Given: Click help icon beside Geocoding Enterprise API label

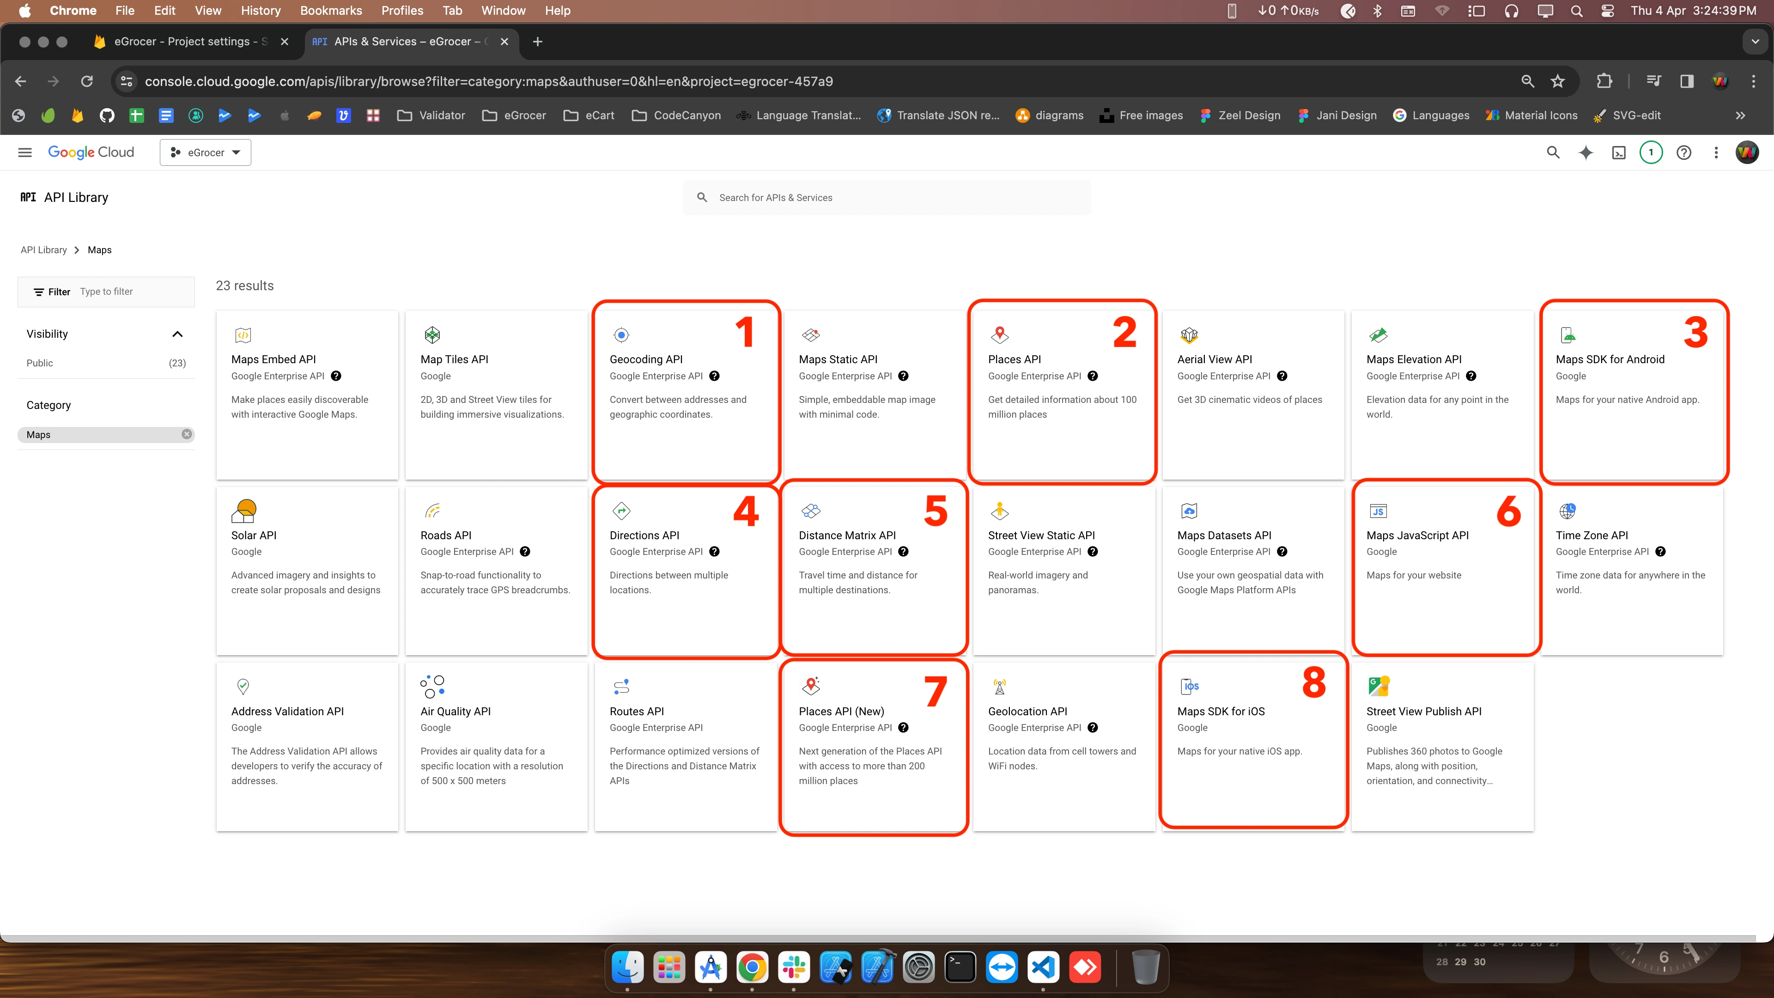Looking at the screenshot, I should click(x=714, y=376).
